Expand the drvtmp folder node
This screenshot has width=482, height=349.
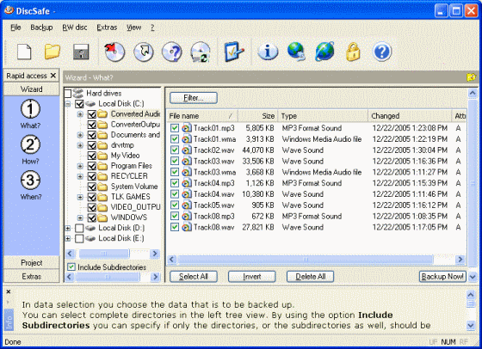coord(80,145)
